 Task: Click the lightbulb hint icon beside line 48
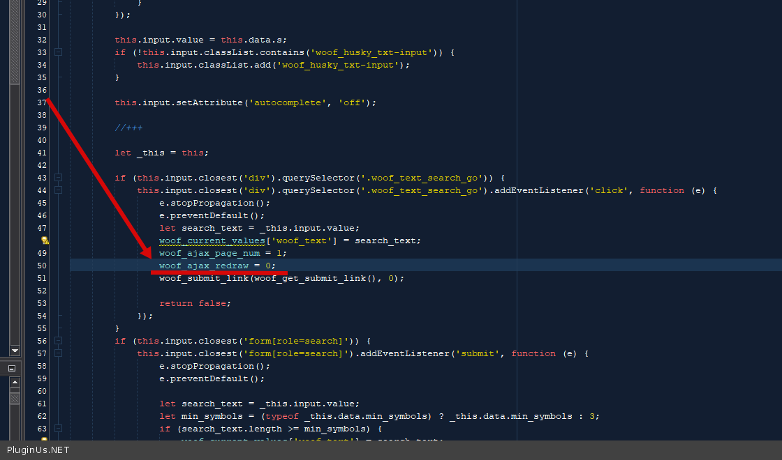45,240
